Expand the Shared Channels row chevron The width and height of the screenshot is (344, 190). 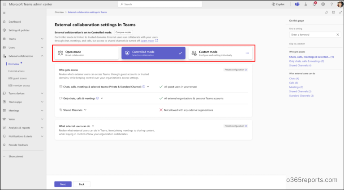coord(86,110)
